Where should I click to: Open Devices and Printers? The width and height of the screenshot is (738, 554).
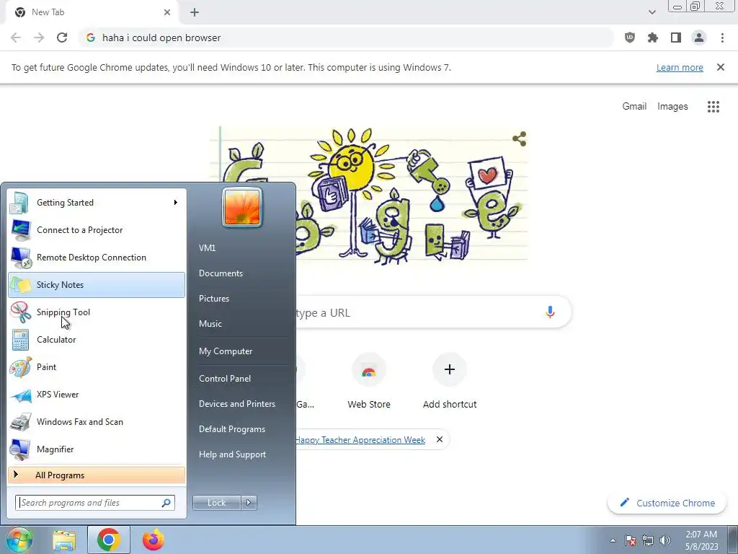point(237,404)
